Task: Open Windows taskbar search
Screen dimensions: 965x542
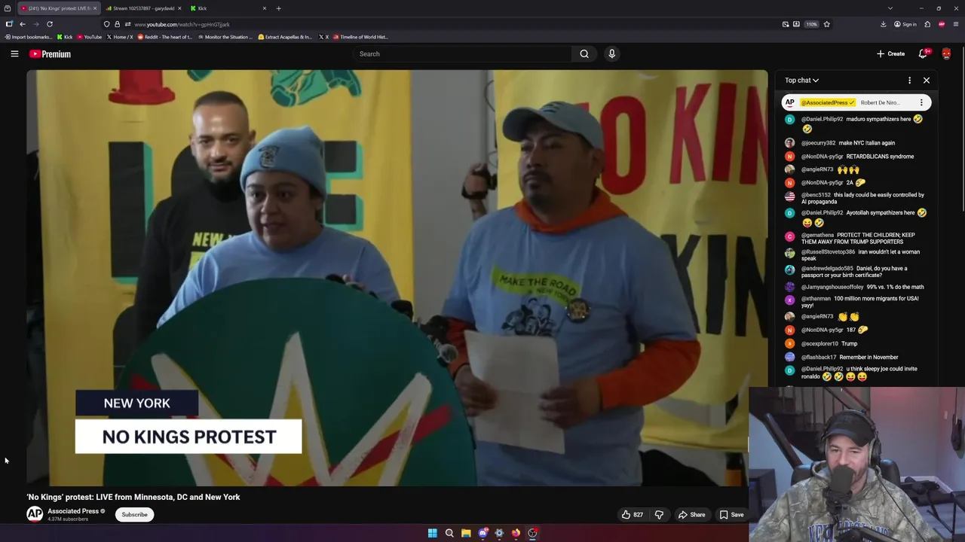Action: tap(449, 533)
